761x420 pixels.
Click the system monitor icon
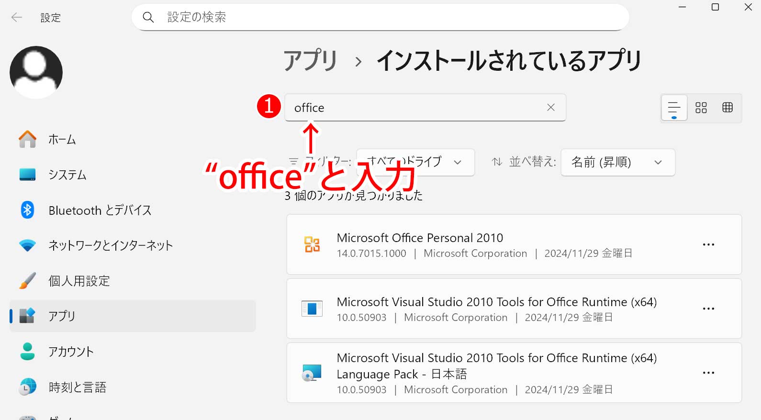pos(27,175)
